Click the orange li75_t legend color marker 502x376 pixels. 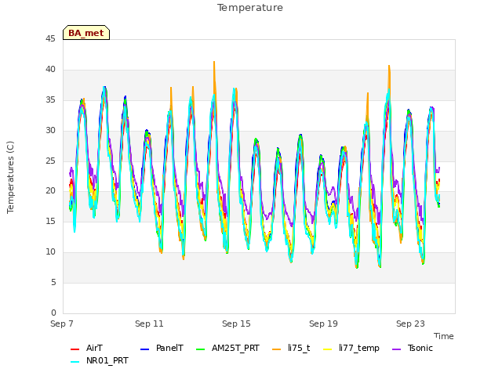[x=277, y=349]
